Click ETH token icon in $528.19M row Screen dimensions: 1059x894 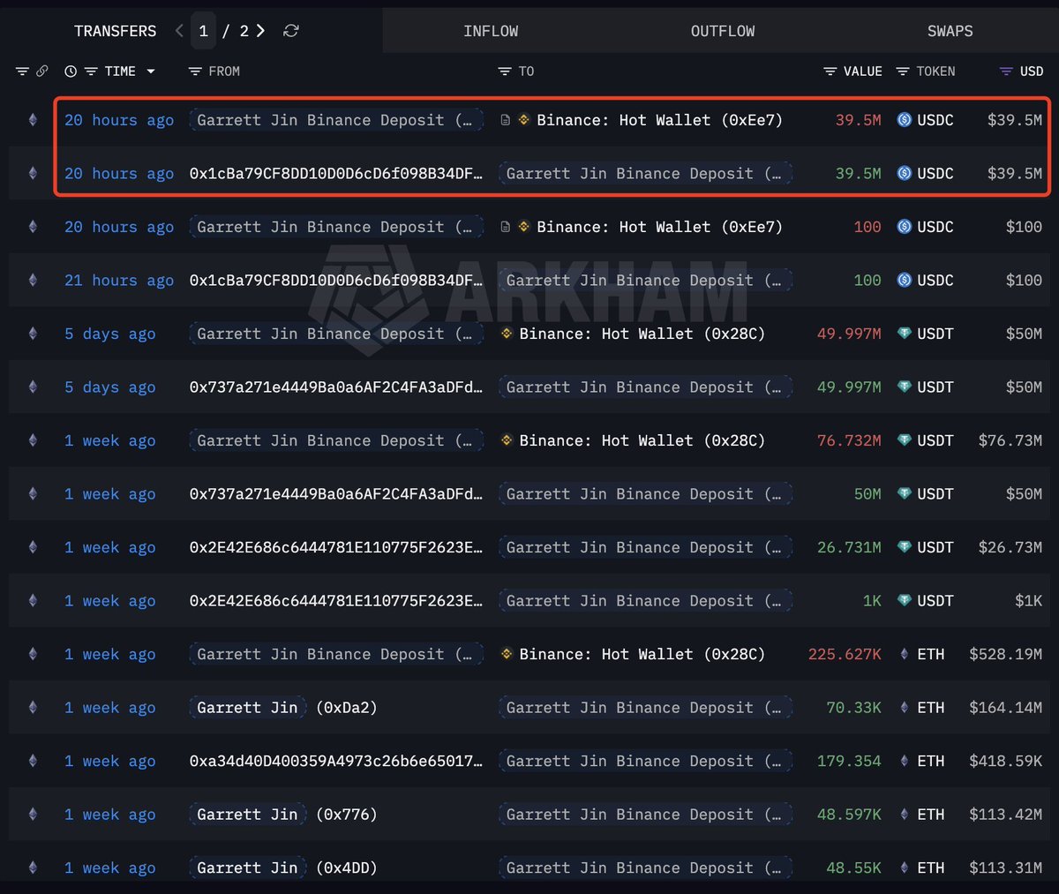tap(904, 654)
